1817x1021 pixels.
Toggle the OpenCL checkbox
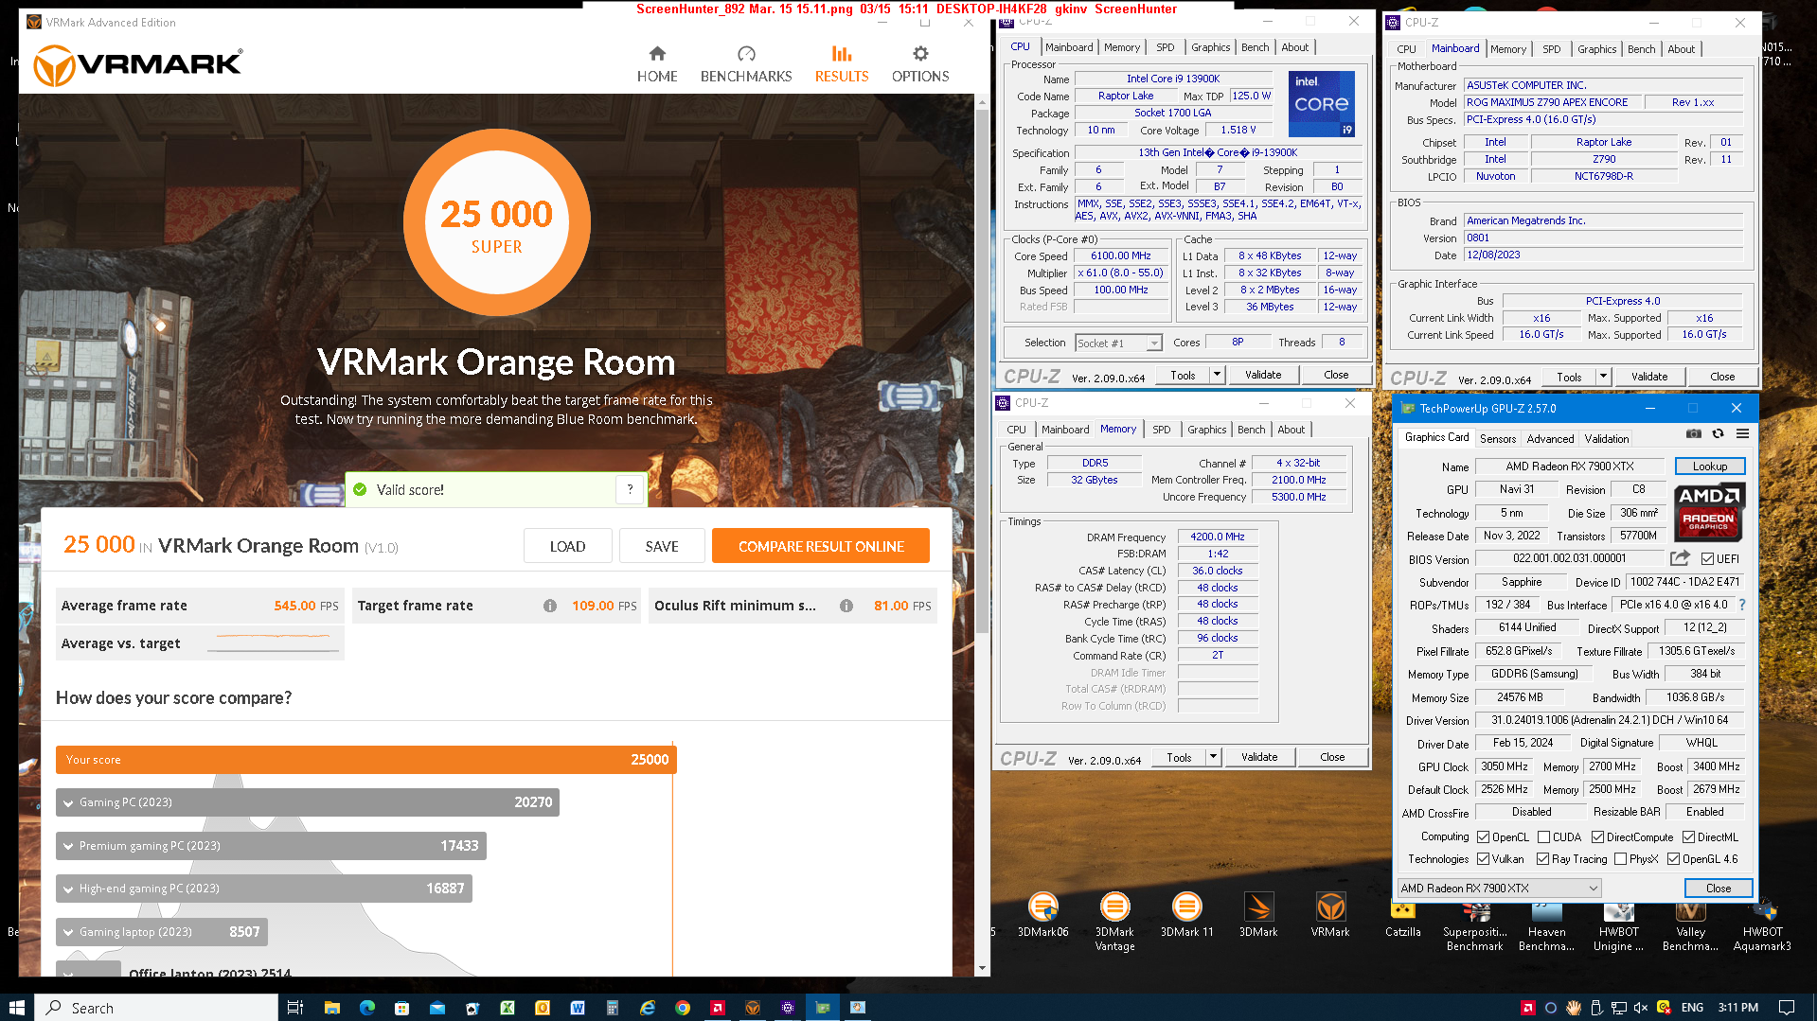click(x=1483, y=837)
